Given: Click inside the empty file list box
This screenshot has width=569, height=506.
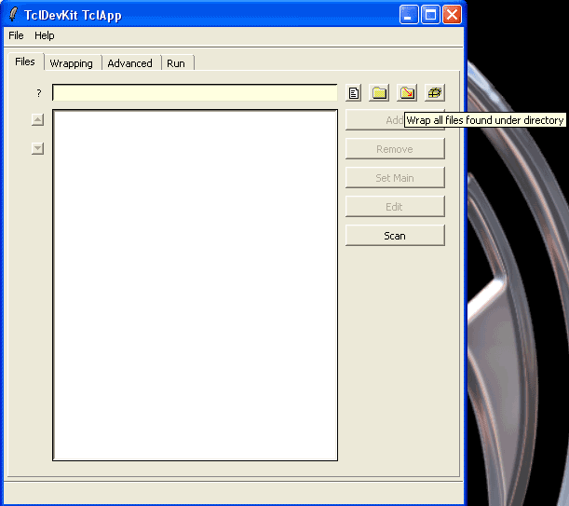Looking at the screenshot, I should click(x=195, y=285).
